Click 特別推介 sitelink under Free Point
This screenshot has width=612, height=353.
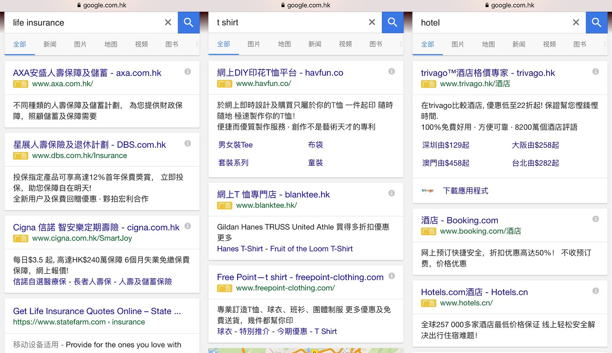coord(254,332)
